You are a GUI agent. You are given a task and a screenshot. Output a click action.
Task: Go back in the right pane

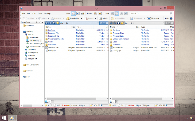111,23
